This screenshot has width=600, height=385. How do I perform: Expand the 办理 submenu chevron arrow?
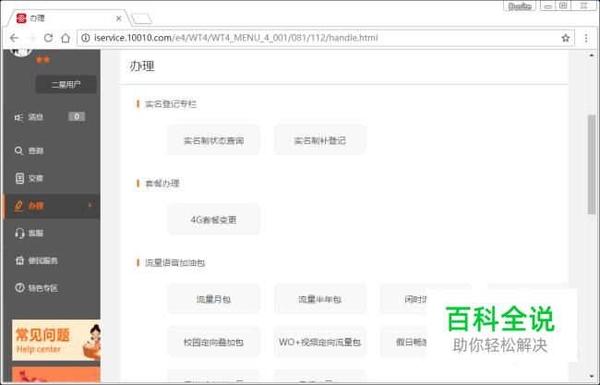(90, 206)
